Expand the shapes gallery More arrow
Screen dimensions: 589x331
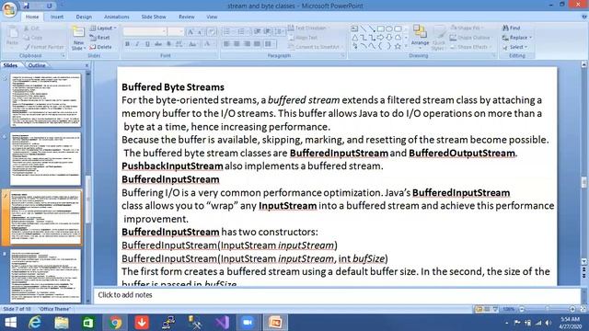click(x=406, y=47)
